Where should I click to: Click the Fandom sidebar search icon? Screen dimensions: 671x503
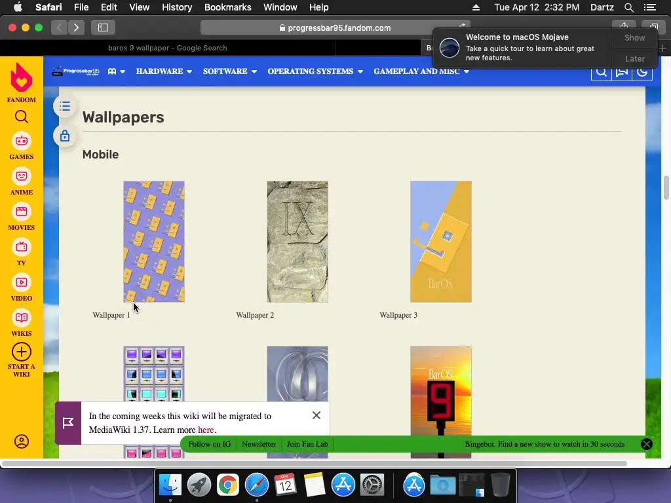22,117
